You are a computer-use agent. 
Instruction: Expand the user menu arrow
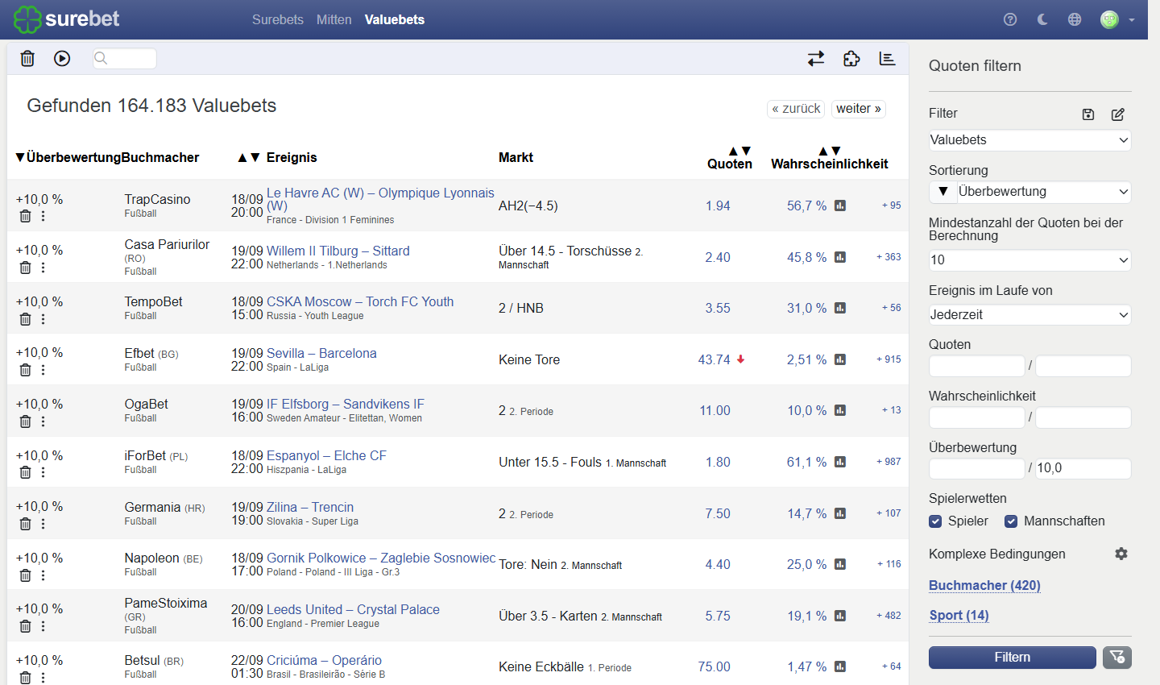click(x=1132, y=20)
